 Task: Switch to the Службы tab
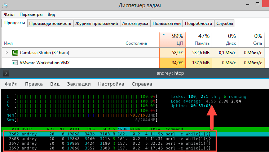[x=225, y=23]
